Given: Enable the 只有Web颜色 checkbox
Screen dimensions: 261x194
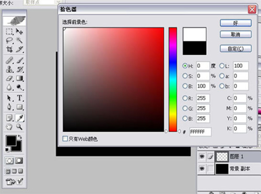Looking at the screenshot, I should click(65, 139).
